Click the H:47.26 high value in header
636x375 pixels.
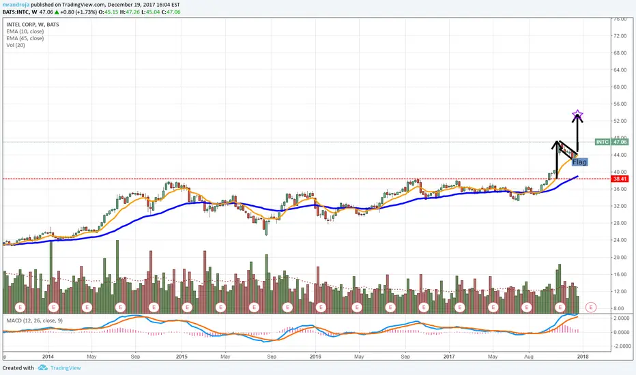(x=130, y=12)
